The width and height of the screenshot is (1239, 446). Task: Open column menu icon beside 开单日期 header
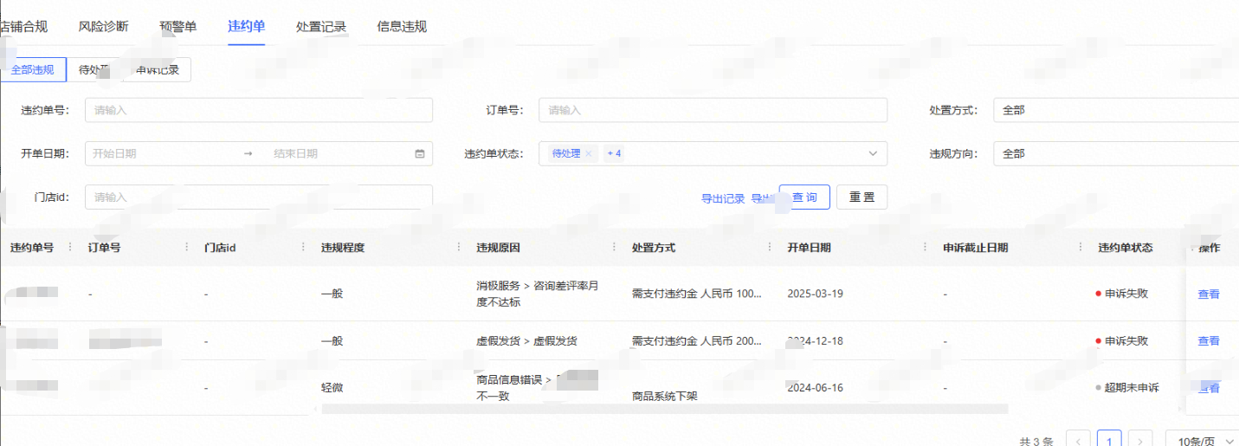tap(926, 248)
